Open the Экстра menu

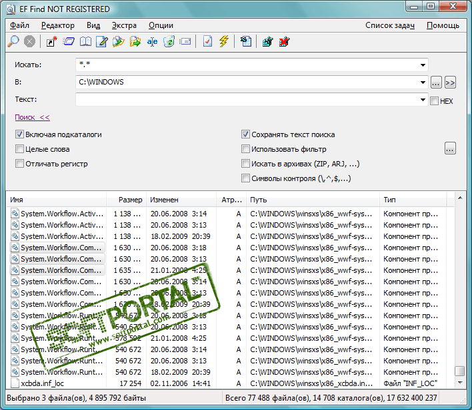point(124,25)
